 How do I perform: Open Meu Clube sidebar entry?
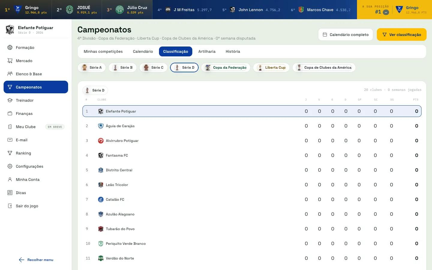point(36,127)
